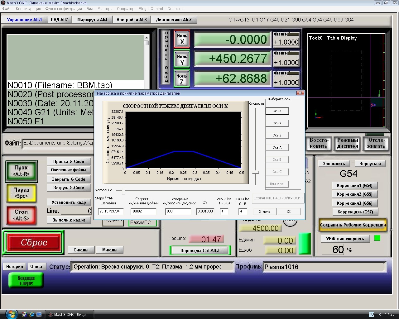Click the vertical Скорость slider handle
This screenshot has width=399, height=319.
click(x=256, y=172)
